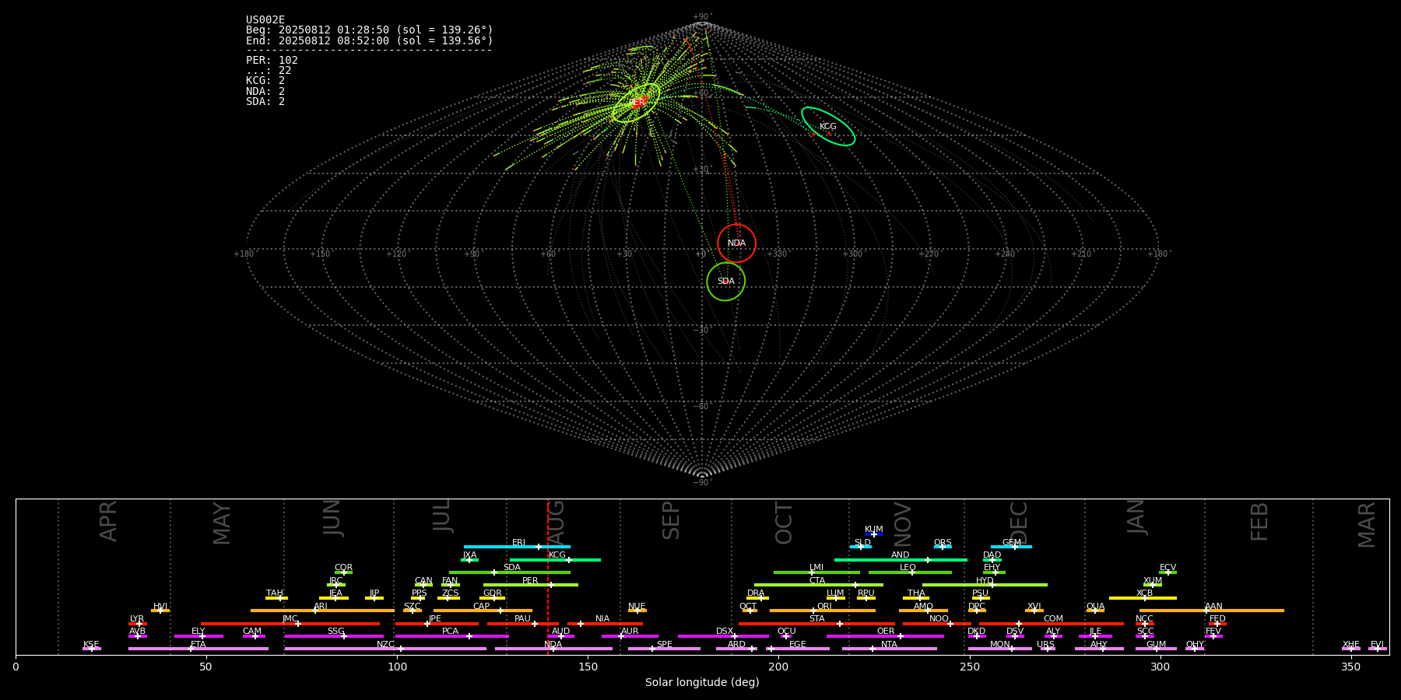This screenshot has width=1401, height=700.
Task: Click the NZC shower label in timeline
Action: click(385, 645)
